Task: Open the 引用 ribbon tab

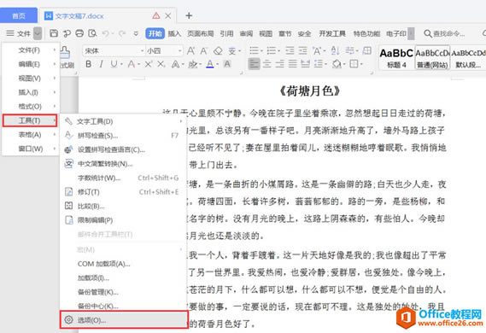Action: pyautogui.click(x=226, y=33)
